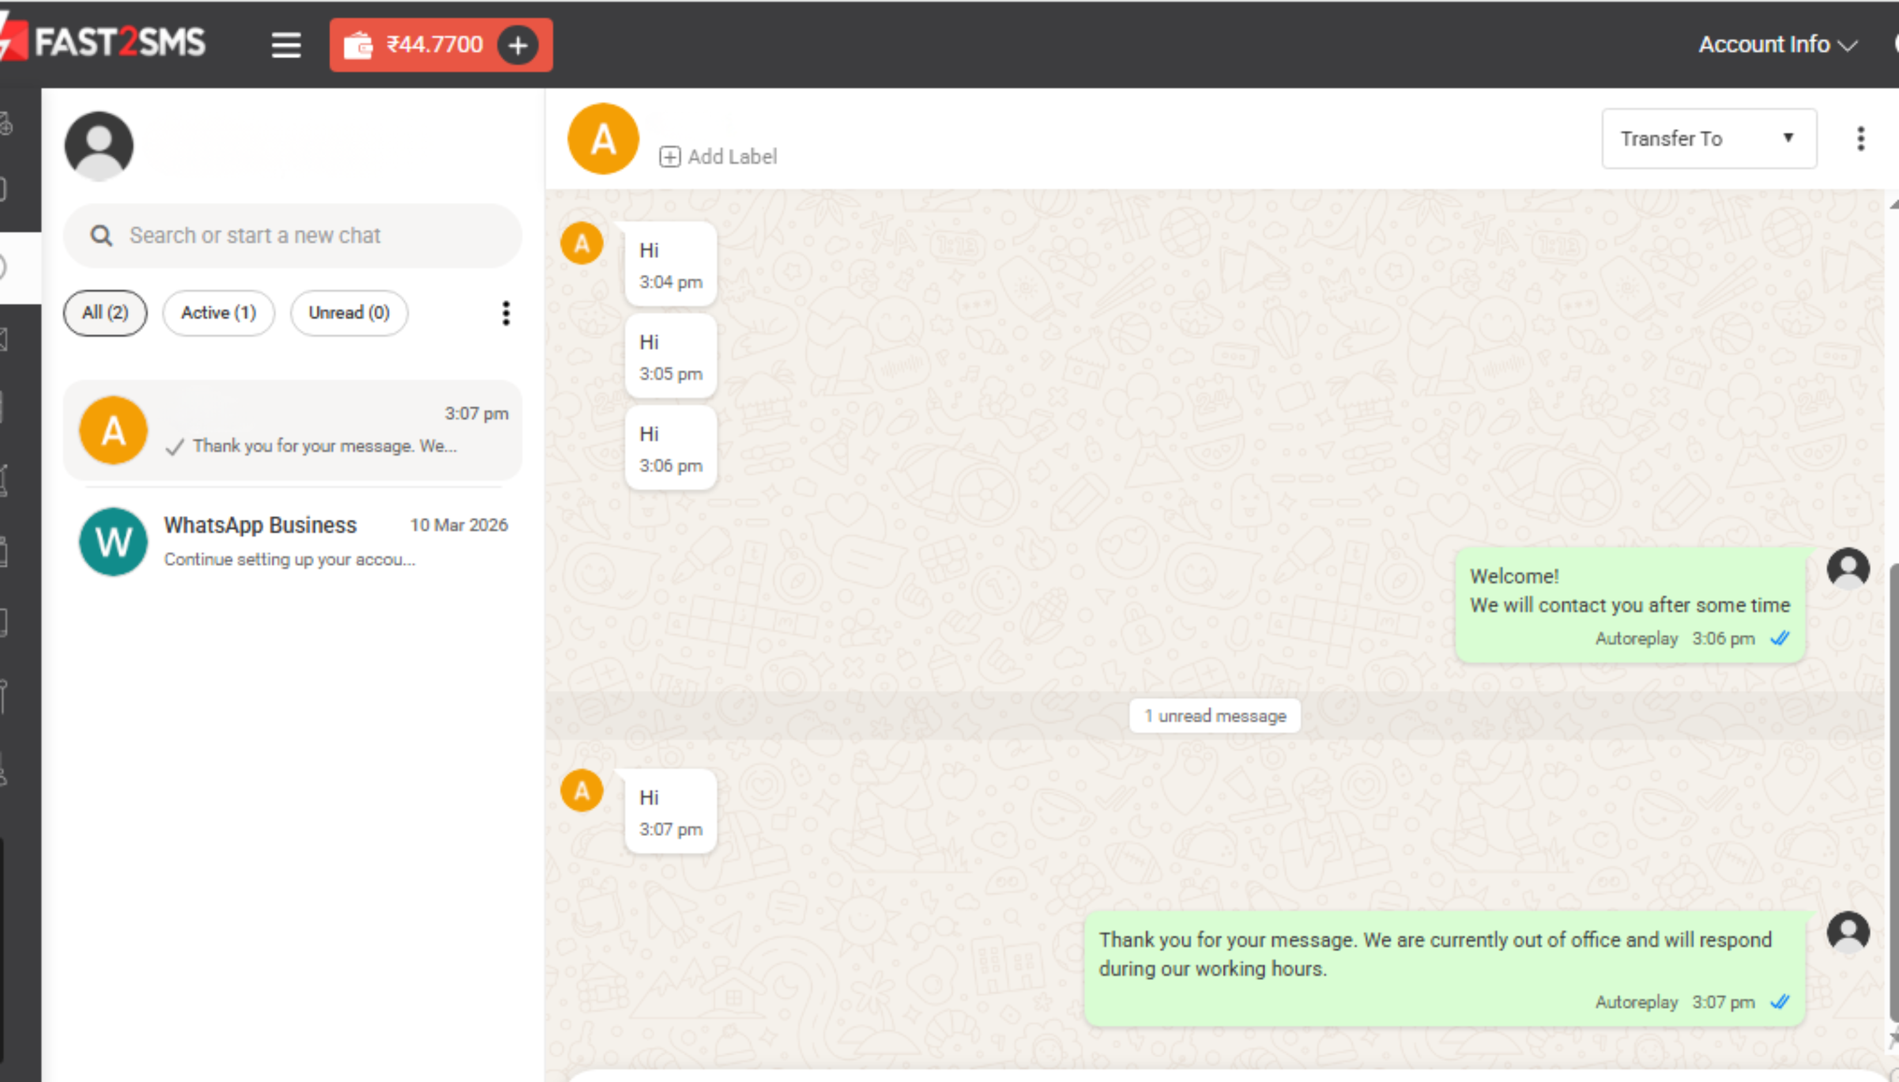Select the All (2) chat filter

(105, 313)
